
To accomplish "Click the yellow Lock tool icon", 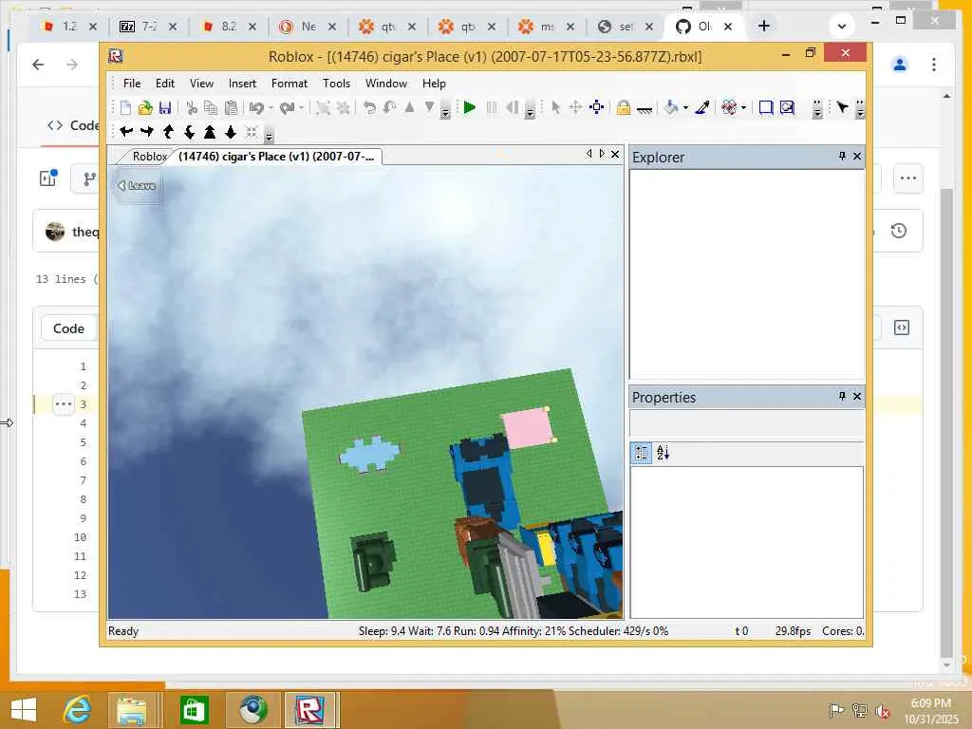I will [624, 108].
